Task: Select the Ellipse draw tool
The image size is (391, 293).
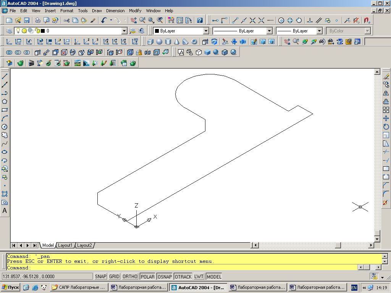Action: coord(5,152)
